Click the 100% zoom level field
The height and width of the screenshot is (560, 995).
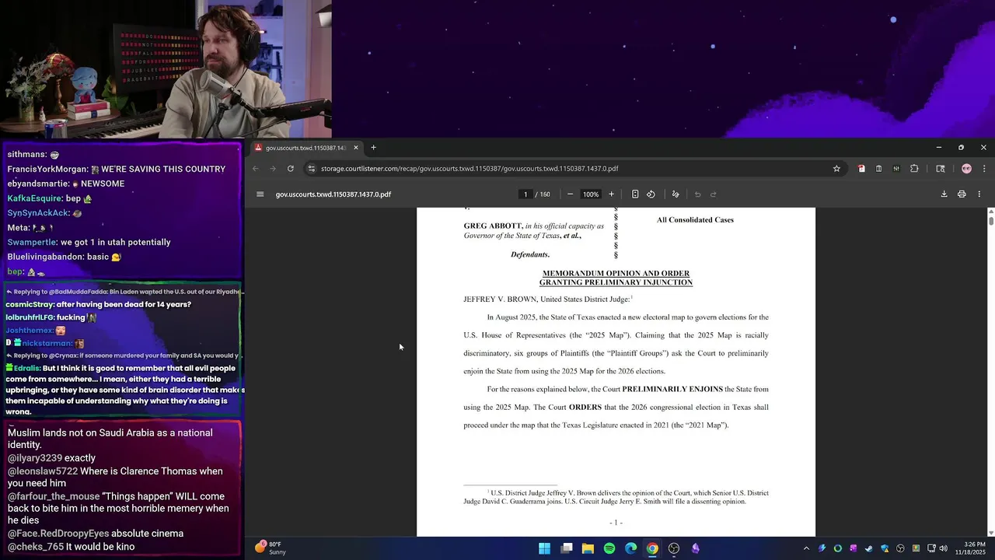[x=591, y=194]
